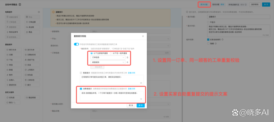
Task: Click 放弃修改 button
Action: point(255,5)
